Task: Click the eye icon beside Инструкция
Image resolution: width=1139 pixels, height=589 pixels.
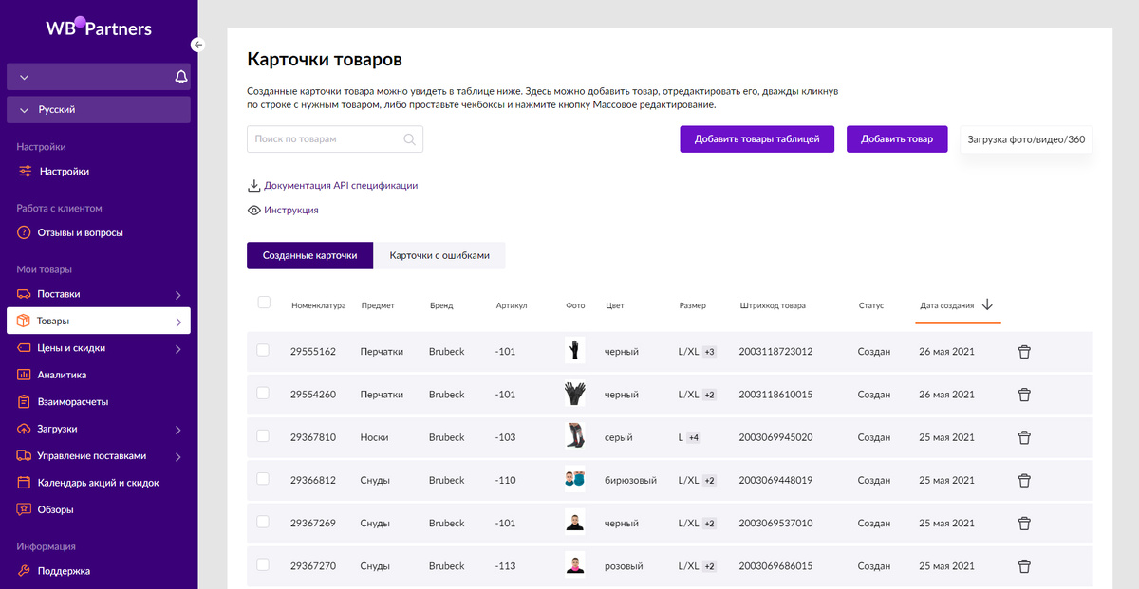Action: (253, 211)
